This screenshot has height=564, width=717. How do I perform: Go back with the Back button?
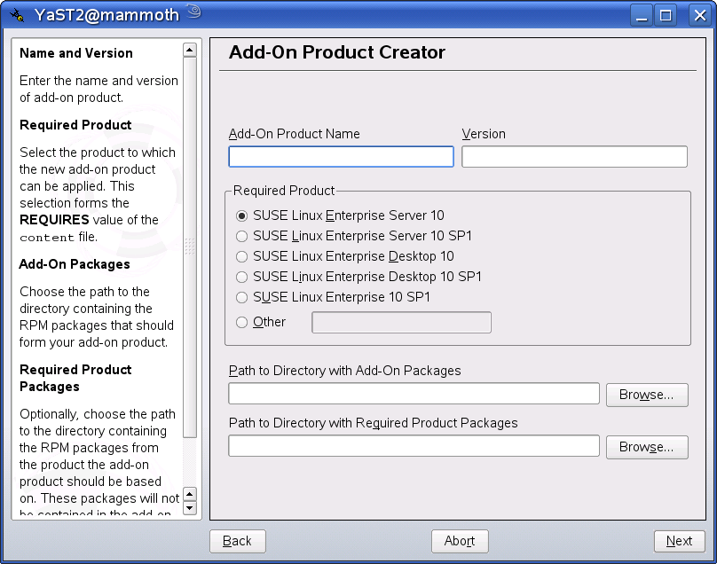(237, 541)
